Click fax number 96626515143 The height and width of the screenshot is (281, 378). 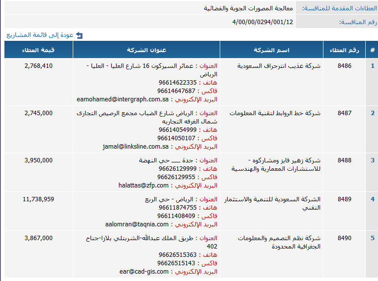point(176,263)
